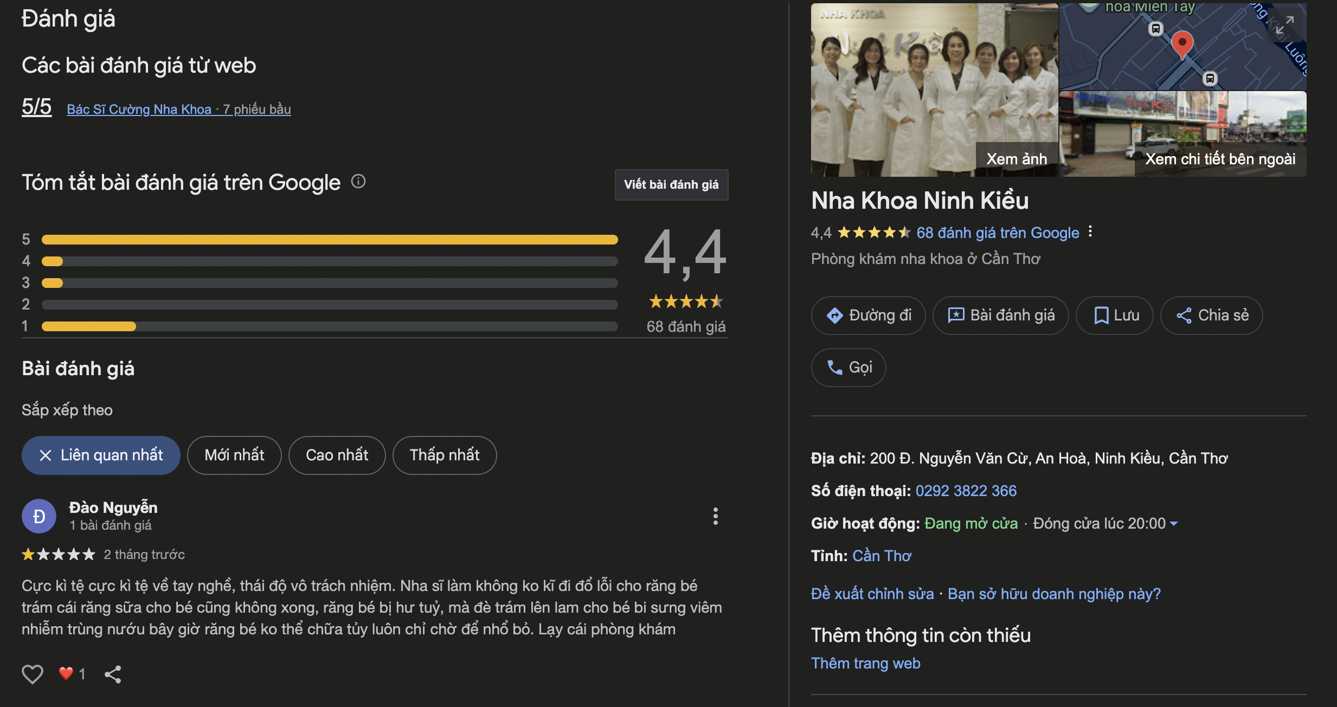Open the Bác Sĩ Cường Nha Khoa link
1337x707 pixels.
coord(139,110)
